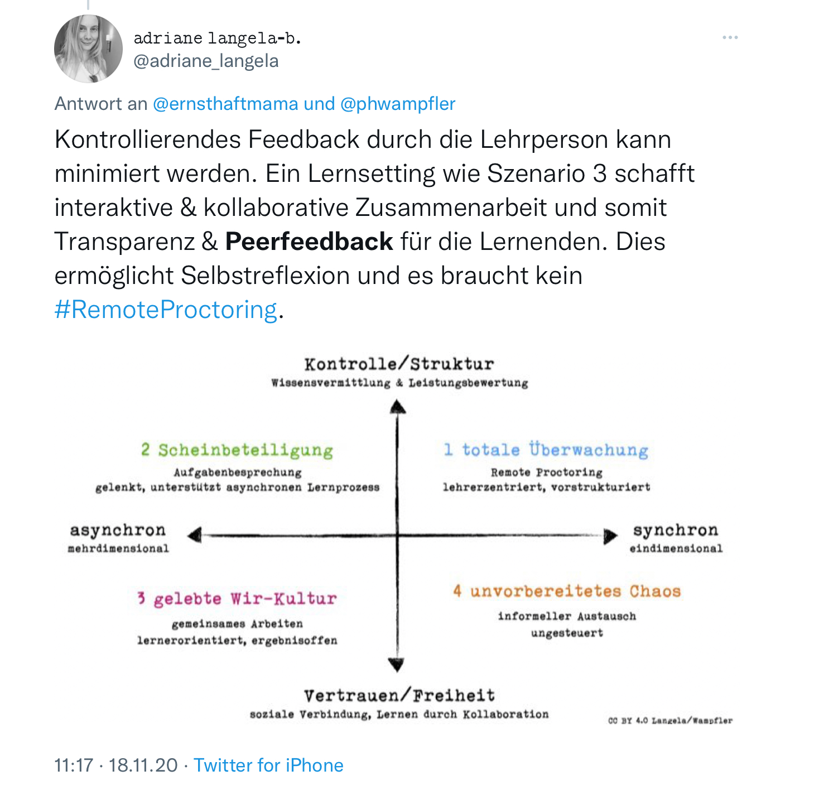Click the green "2 Scheinbeteiligung" heading
Image resolution: width=838 pixels, height=790 pixels.
pyautogui.click(x=237, y=450)
